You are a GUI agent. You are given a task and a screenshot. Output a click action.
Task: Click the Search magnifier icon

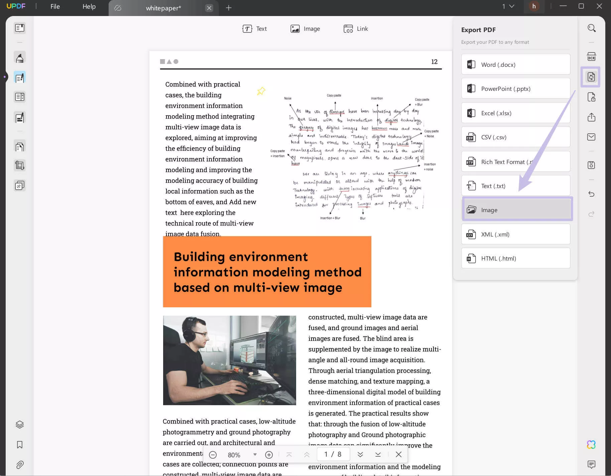(592, 28)
